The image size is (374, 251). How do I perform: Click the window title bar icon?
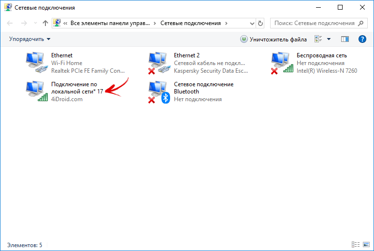(x=8, y=7)
